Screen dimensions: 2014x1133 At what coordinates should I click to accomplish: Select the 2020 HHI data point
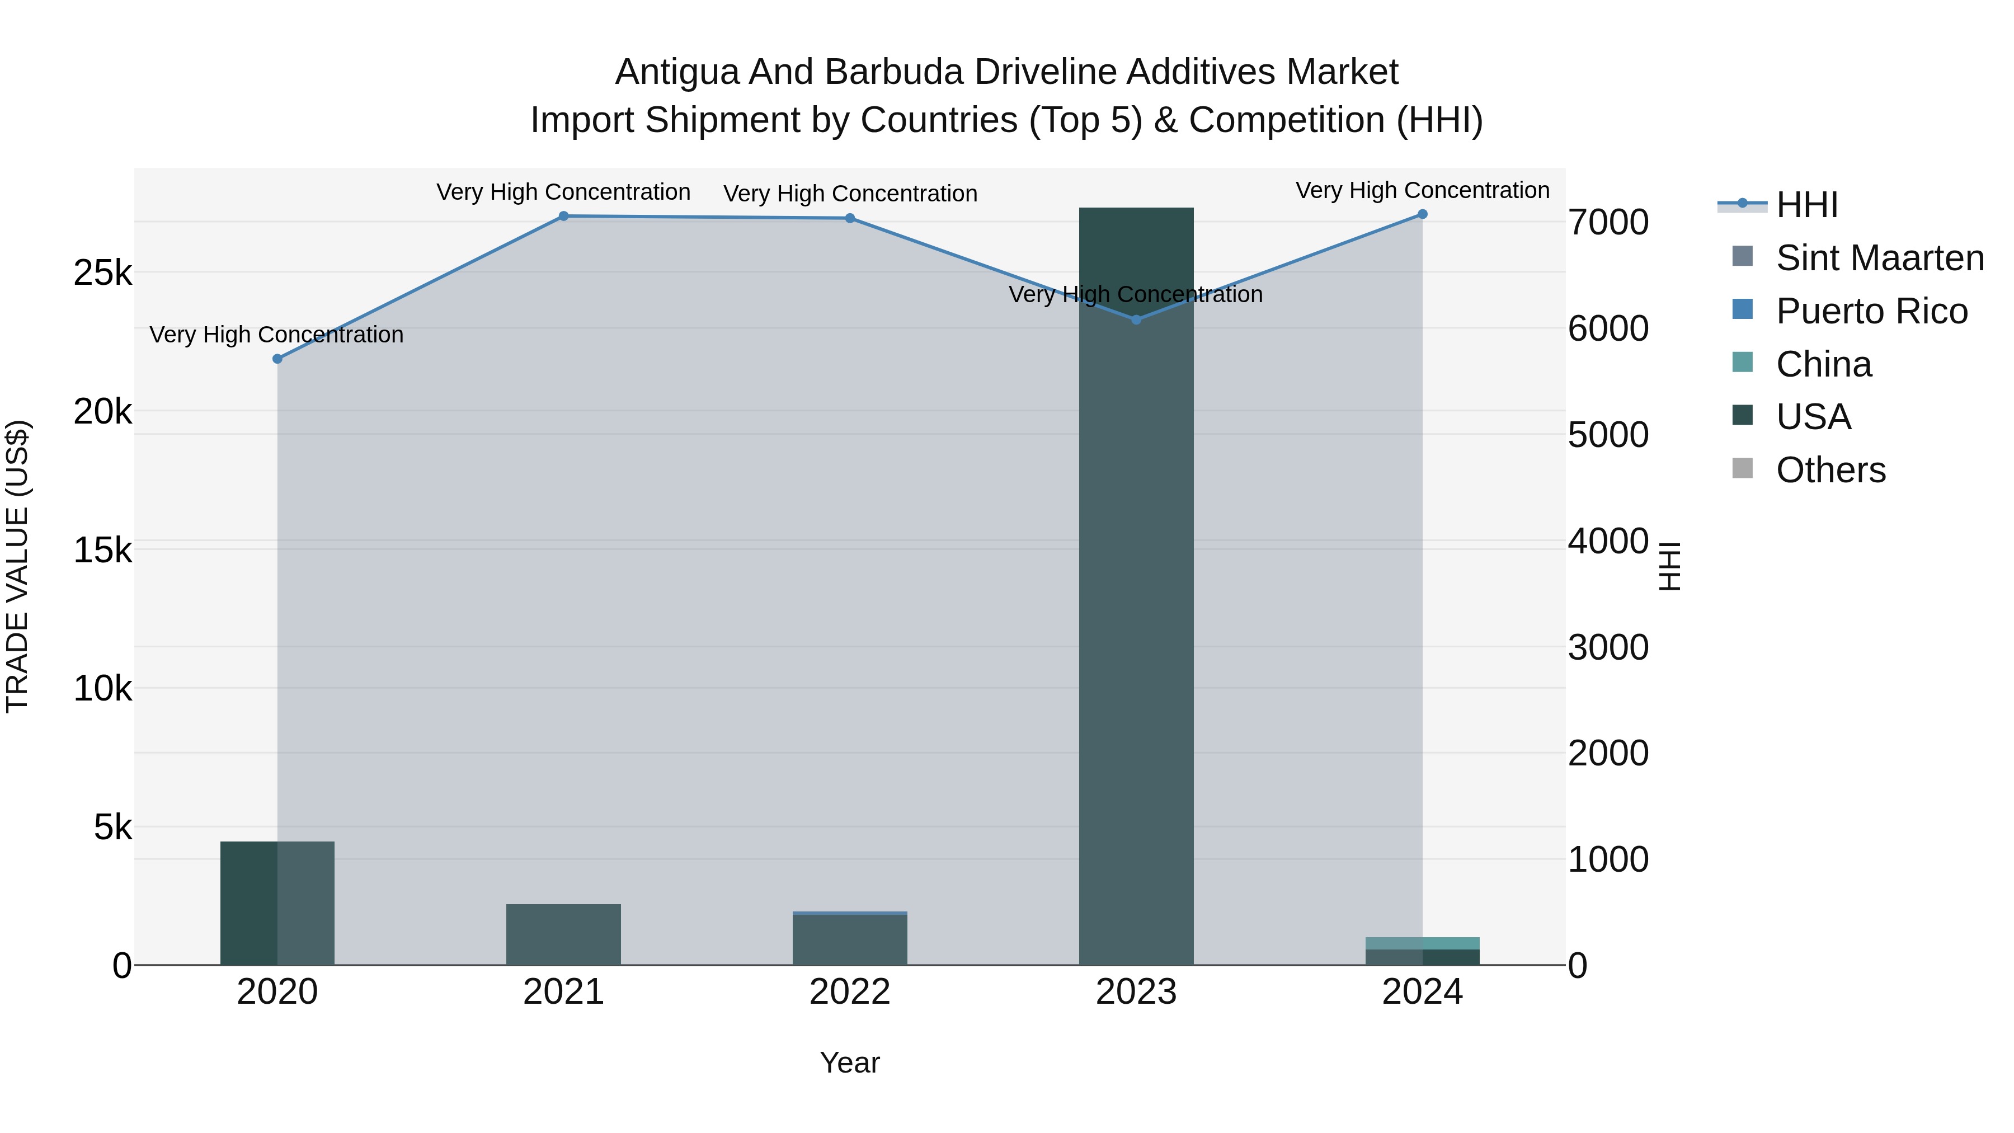[277, 359]
